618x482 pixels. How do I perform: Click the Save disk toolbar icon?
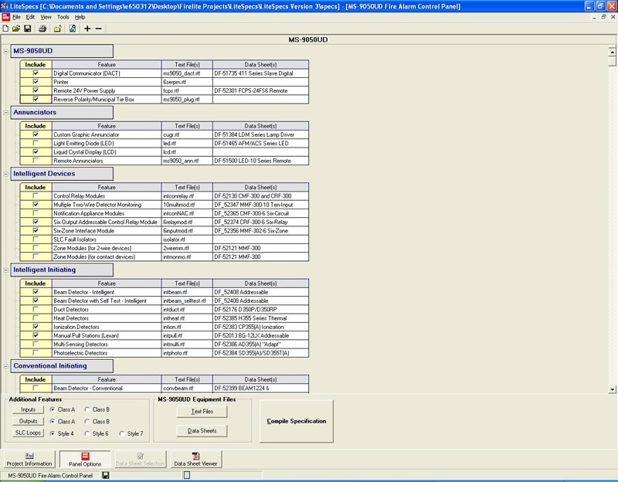click(27, 29)
